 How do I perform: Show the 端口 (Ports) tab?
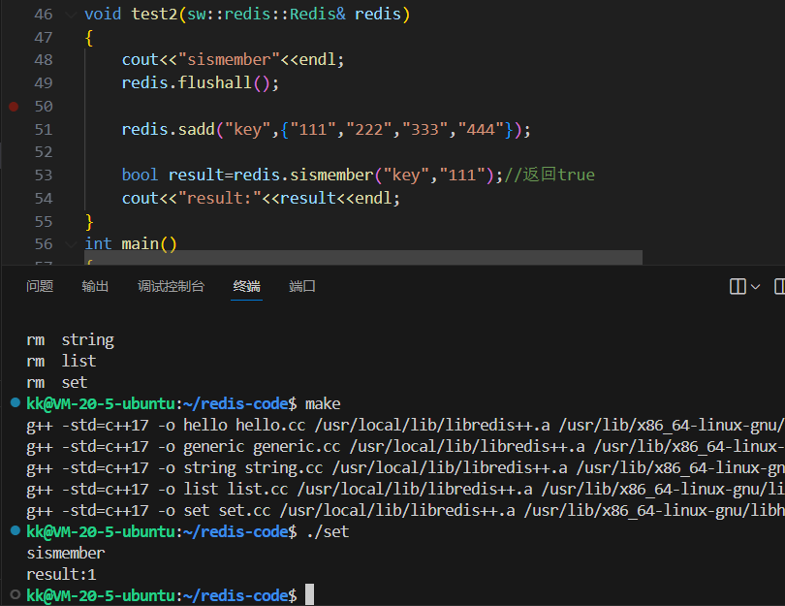302,286
